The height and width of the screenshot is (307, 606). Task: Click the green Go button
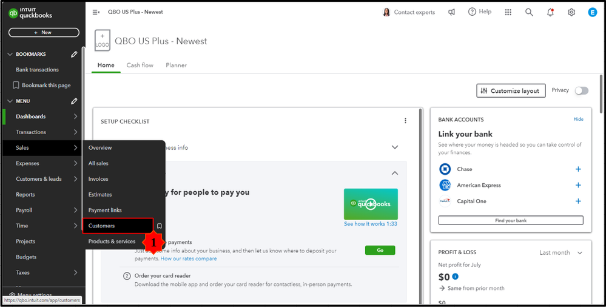(x=380, y=250)
